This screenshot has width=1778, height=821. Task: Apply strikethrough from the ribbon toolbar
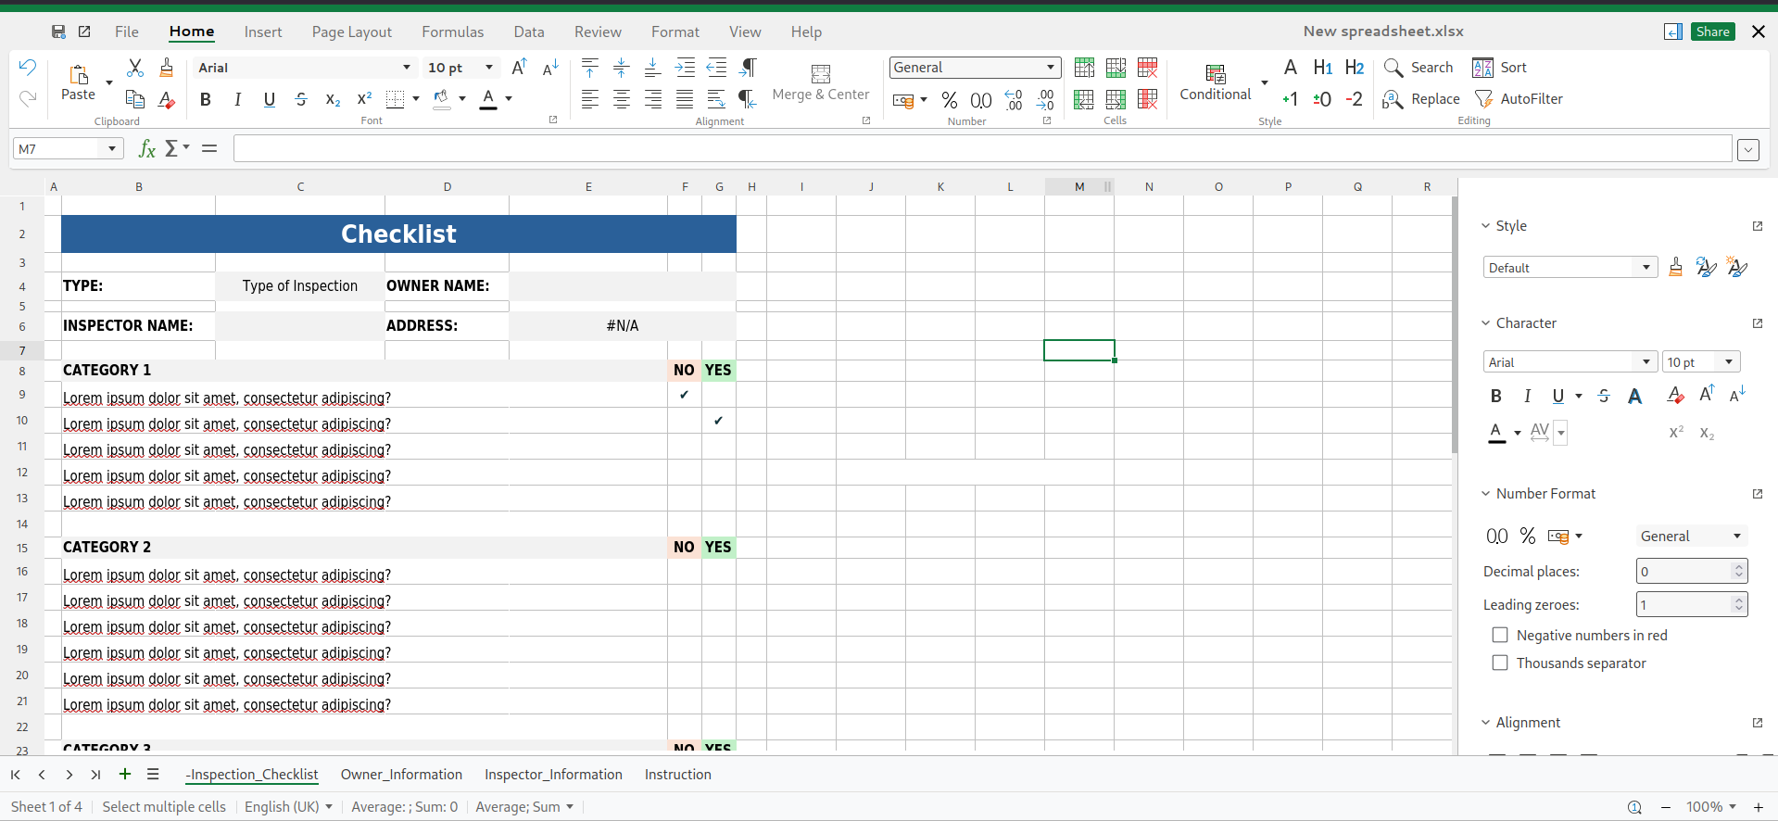click(301, 99)
